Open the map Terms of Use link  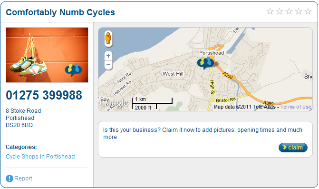[296, 107]
